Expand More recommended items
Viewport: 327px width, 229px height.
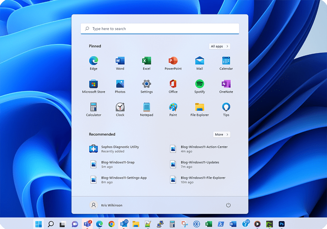point(221,135)
